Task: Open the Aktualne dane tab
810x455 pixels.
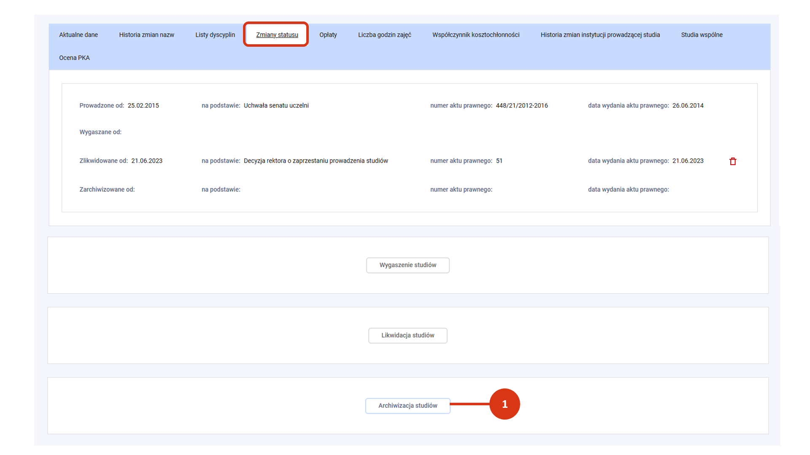Action: click(x=78, y=35)
